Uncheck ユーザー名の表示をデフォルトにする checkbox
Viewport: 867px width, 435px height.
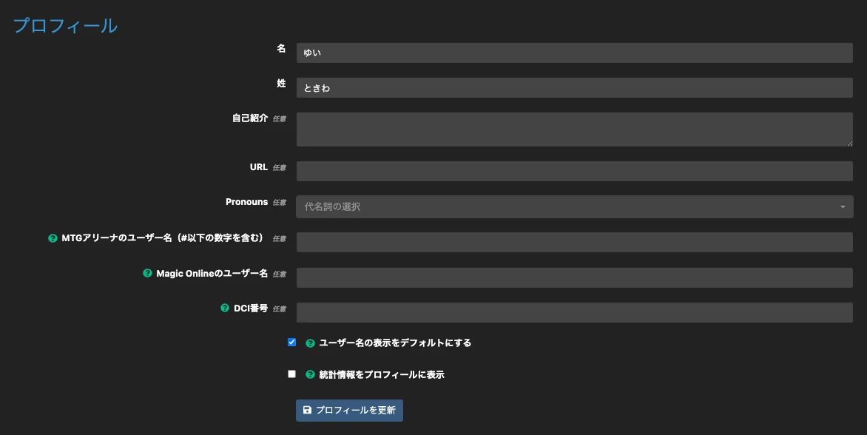coord(292,342)
